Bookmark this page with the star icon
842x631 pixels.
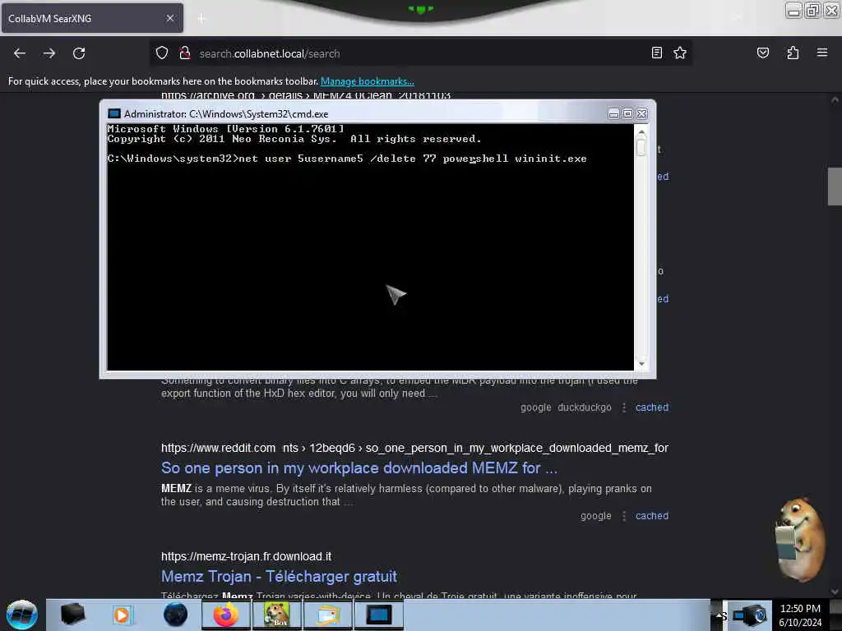coord(680,53)
